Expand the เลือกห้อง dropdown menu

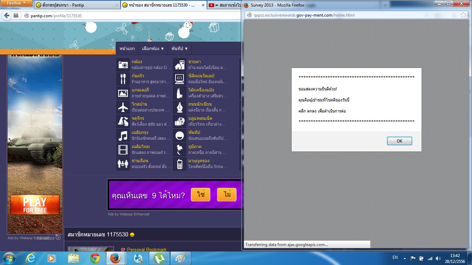click(x=153, y=49)
